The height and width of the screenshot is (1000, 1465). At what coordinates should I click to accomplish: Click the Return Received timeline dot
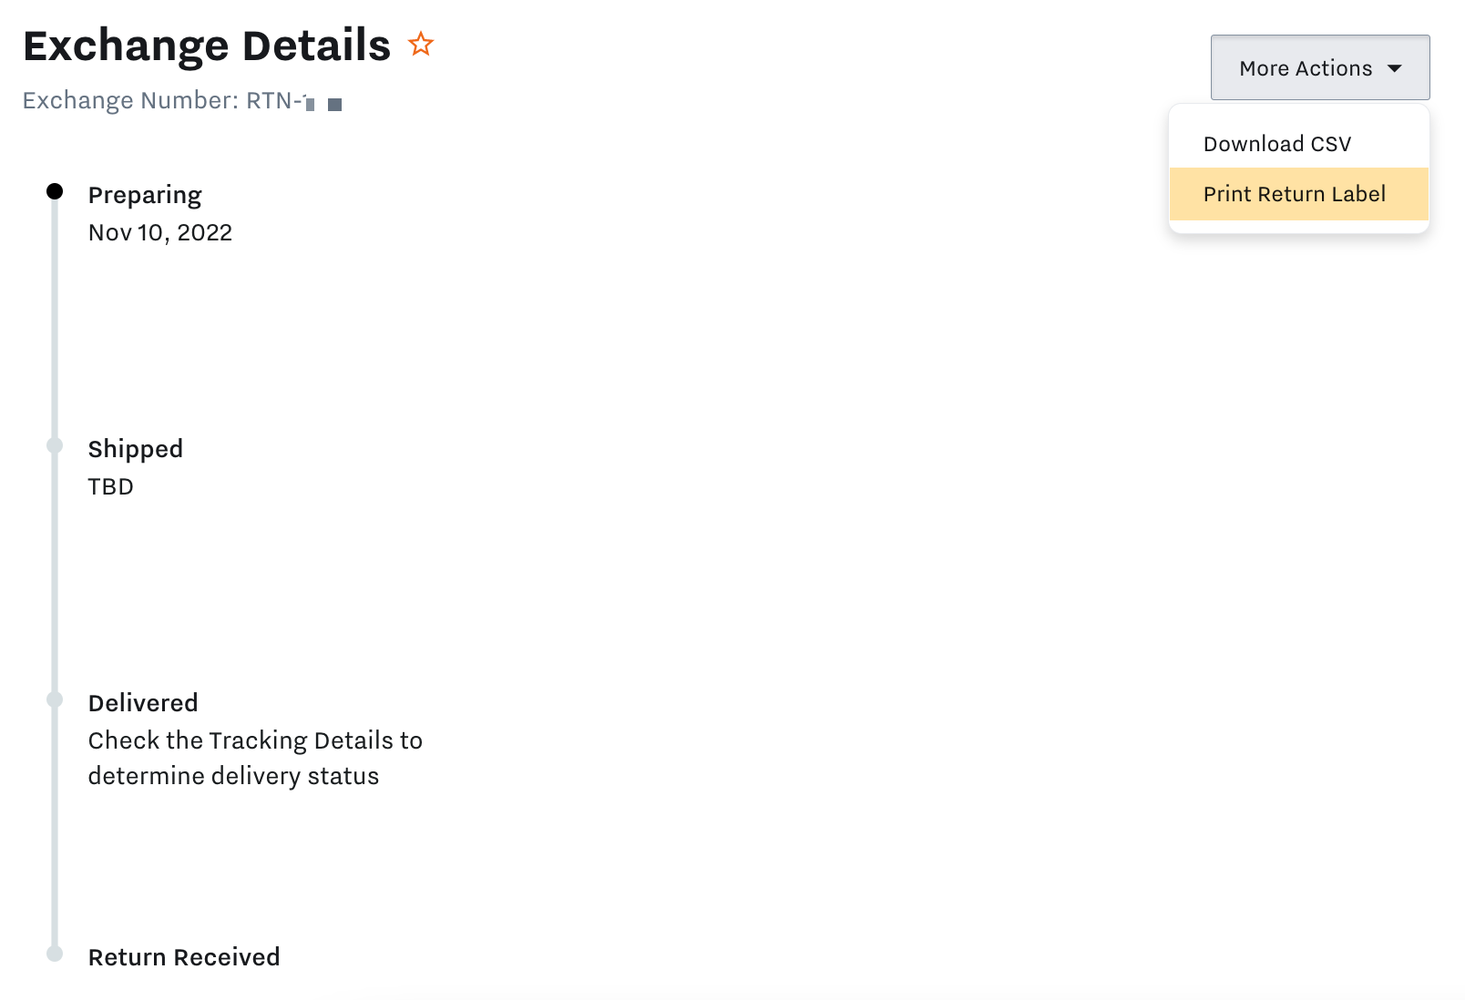[x=55, y=954]
